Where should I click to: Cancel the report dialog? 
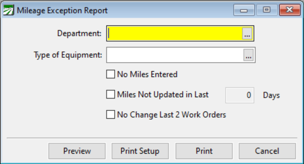(x=267, y=151)
